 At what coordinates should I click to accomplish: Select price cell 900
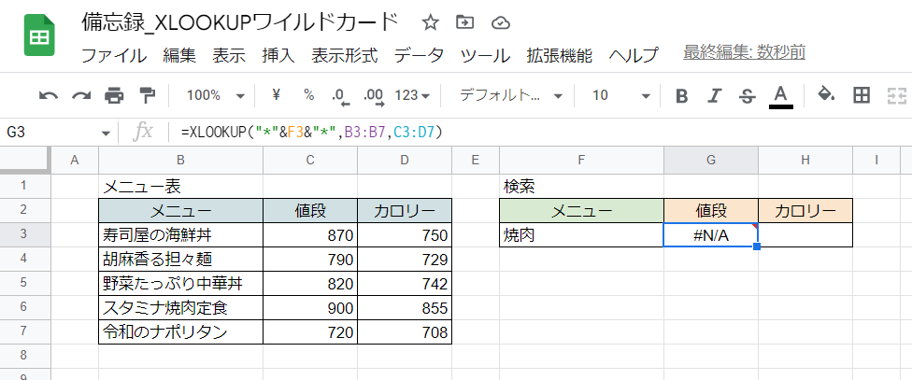coord(310,307)
